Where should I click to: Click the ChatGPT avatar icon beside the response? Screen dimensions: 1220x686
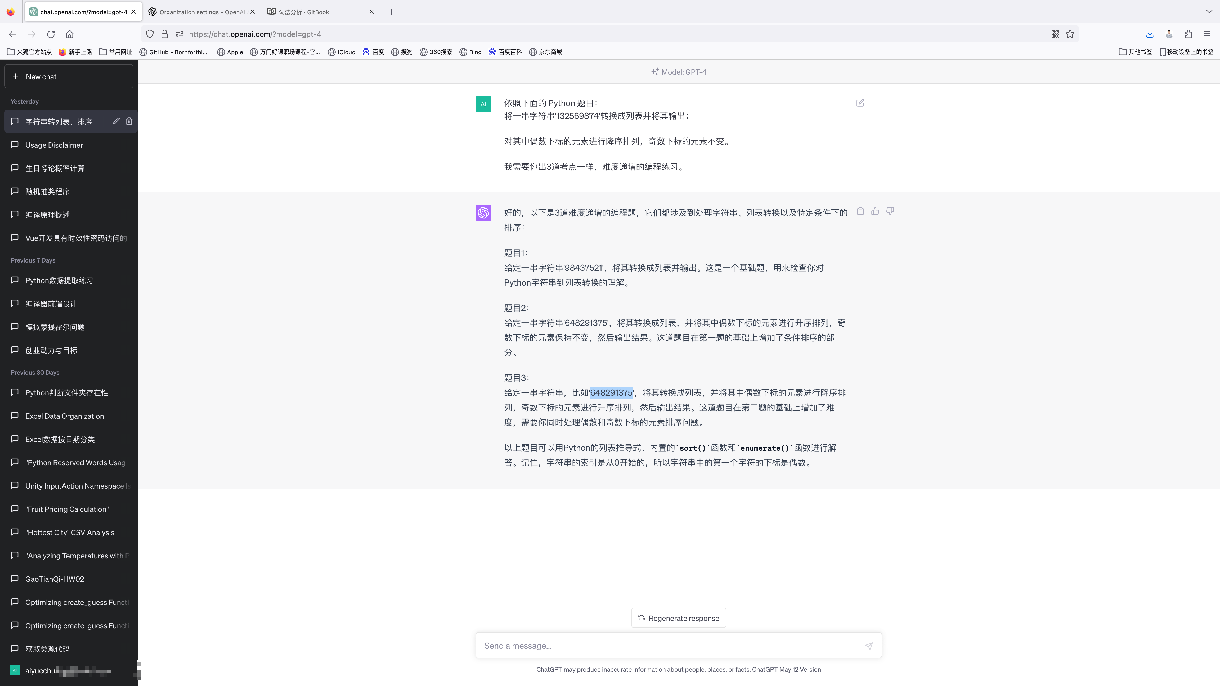pos(483,213)
